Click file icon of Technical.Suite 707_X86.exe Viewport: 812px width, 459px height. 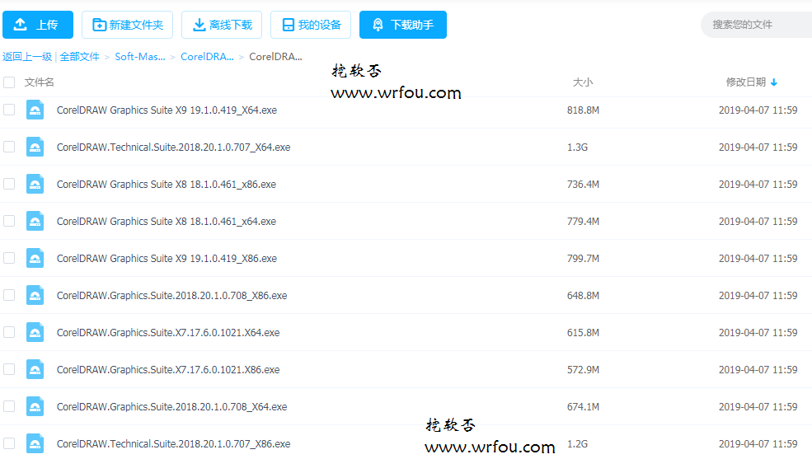click(35, 443)
